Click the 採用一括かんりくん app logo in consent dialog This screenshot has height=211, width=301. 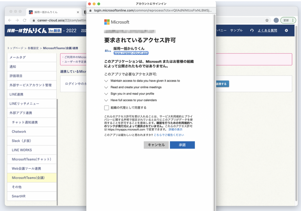pos(108,51)
